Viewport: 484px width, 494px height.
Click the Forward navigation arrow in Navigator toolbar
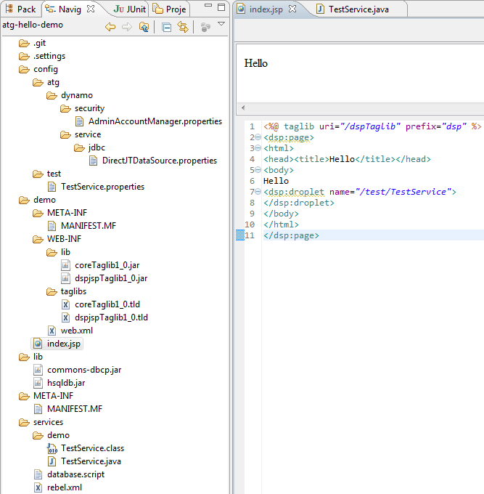coord(127,27)
